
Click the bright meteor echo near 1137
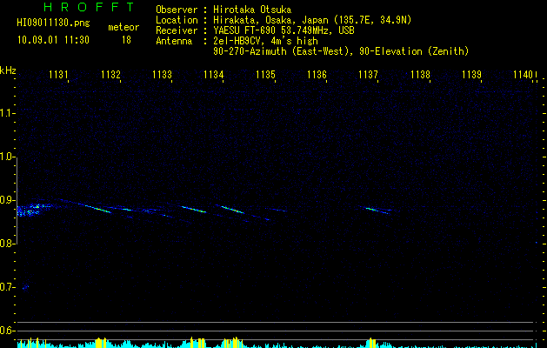377,211
